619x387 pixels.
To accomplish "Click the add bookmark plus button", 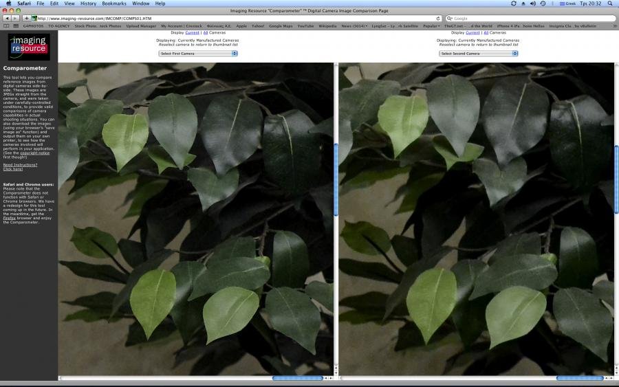I will 27,18.
